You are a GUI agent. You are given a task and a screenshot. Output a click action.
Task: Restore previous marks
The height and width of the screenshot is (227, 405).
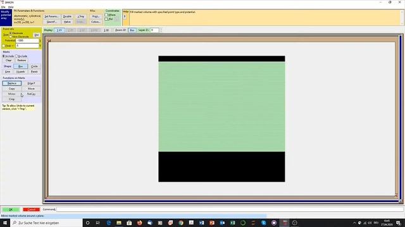click(x=22, y=61)
